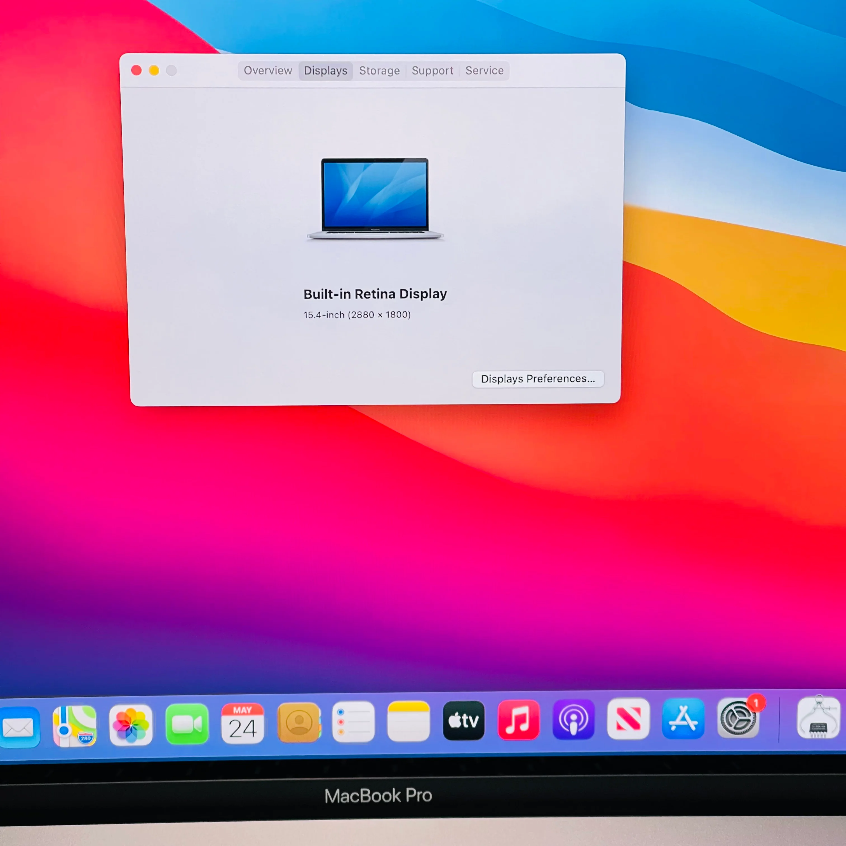Open the News app icon
This screenshot has height=846, width=846.
point(628,719)
